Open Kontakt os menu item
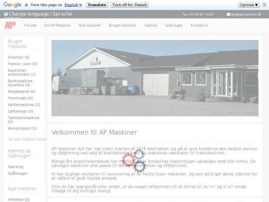Image resolution: width=269 pixels, height=202 pixels. click(200, 25)
